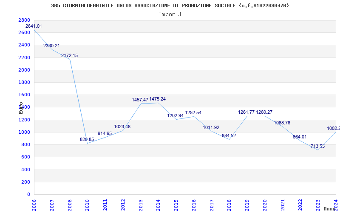Select the 2014 year axis label
The image size is (340, 213).
158,204
